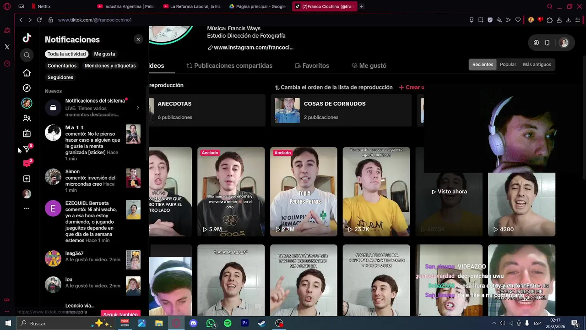Image resolution: width=586 pixels, height=330 pixels.
Task: Click the get app phone icon top-right
Action: click(x=547, y=43)
